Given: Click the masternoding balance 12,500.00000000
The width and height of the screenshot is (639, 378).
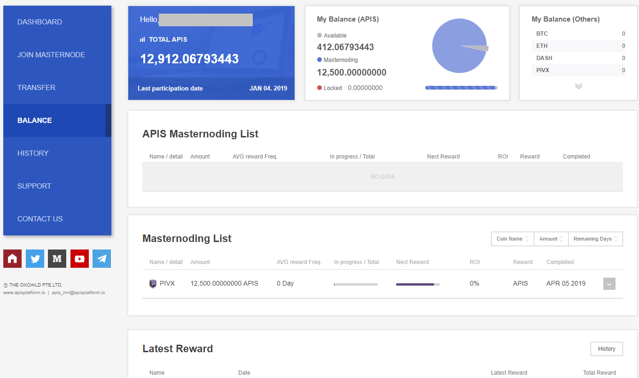Looking at the screenshot, I should pyautogui.click(x=351, y=73).
